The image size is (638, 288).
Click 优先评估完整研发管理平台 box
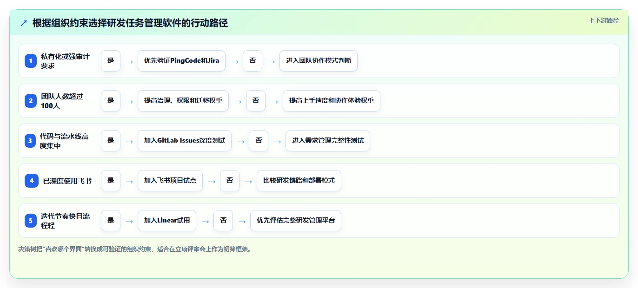296,221
